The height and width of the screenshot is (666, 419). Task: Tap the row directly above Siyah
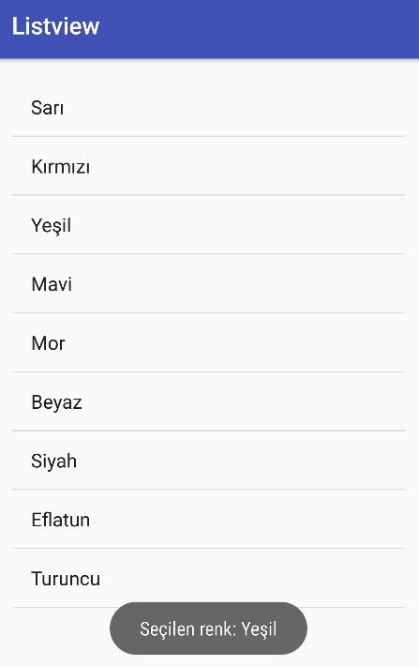coord(208,401)
